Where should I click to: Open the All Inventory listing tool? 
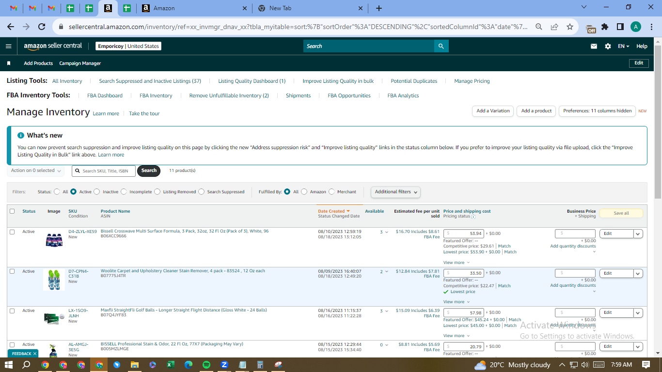67,81
